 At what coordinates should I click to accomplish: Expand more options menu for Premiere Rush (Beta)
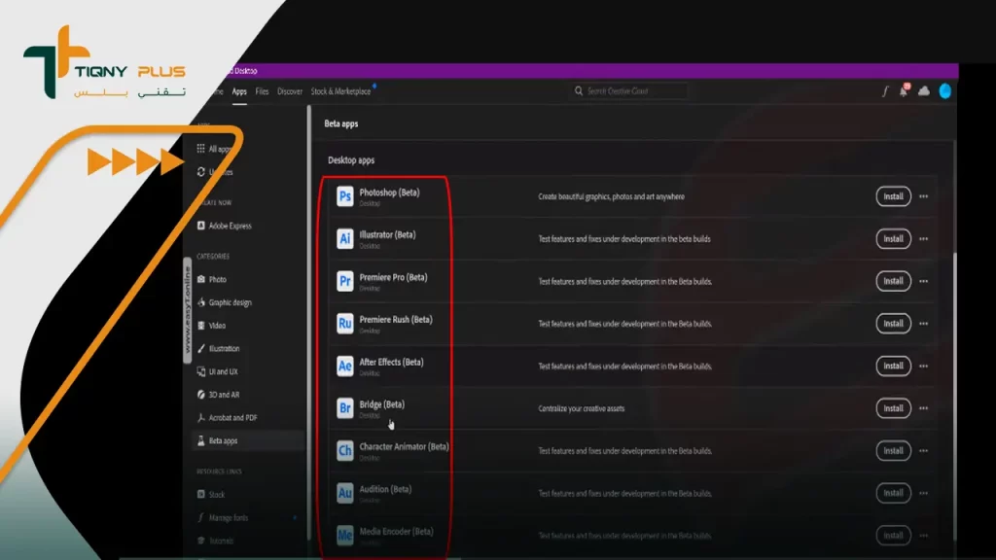924,324
